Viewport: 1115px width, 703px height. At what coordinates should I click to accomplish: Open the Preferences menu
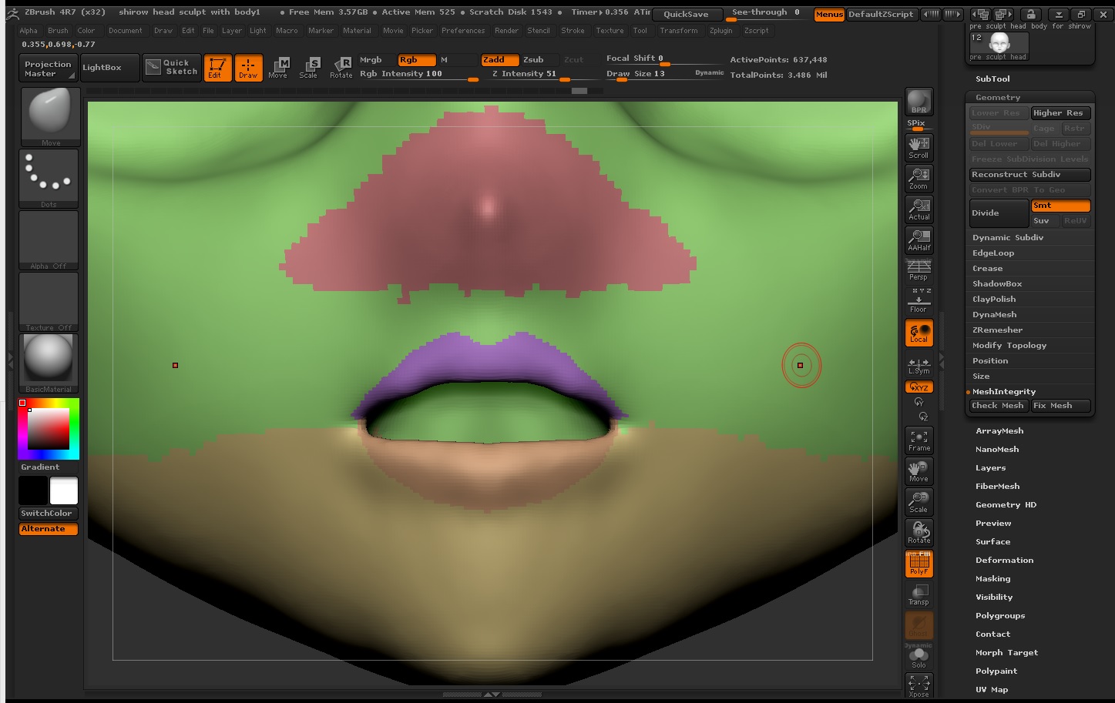(463, 31)
